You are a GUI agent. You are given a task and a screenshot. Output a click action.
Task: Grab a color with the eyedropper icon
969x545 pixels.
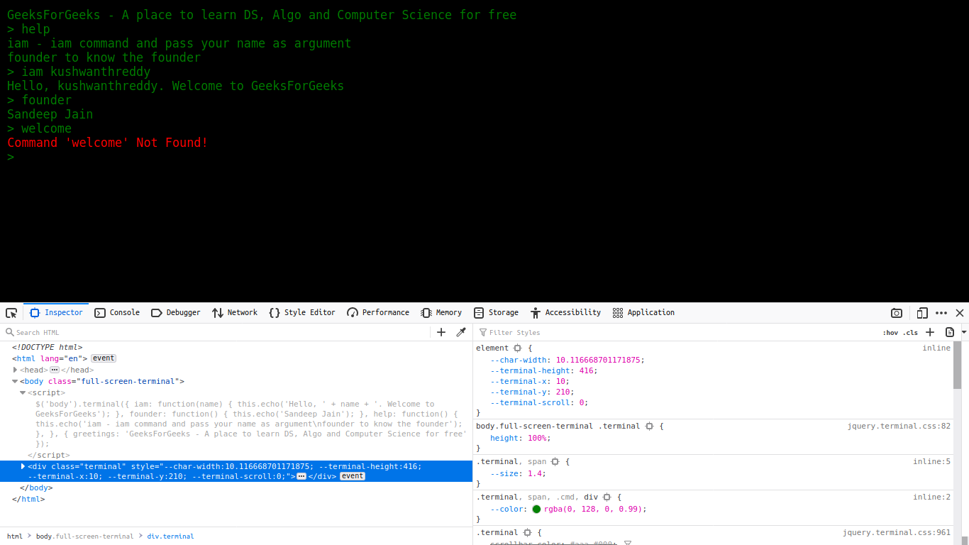click(460, 332)
